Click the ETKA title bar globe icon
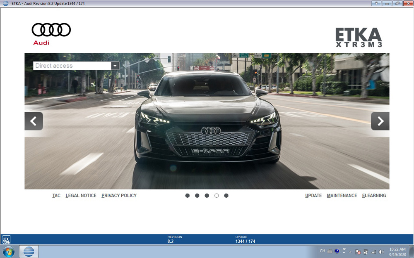Image resolution: width=414 pixels, height=258 pixels. click(5, 3)
